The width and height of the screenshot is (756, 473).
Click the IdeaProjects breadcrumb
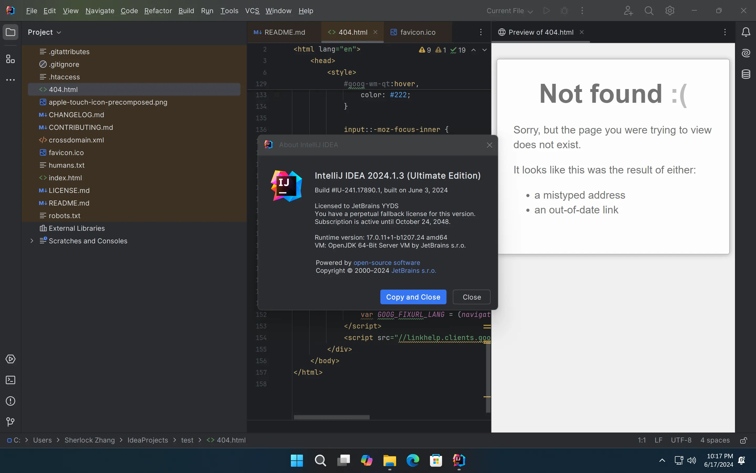148,440
